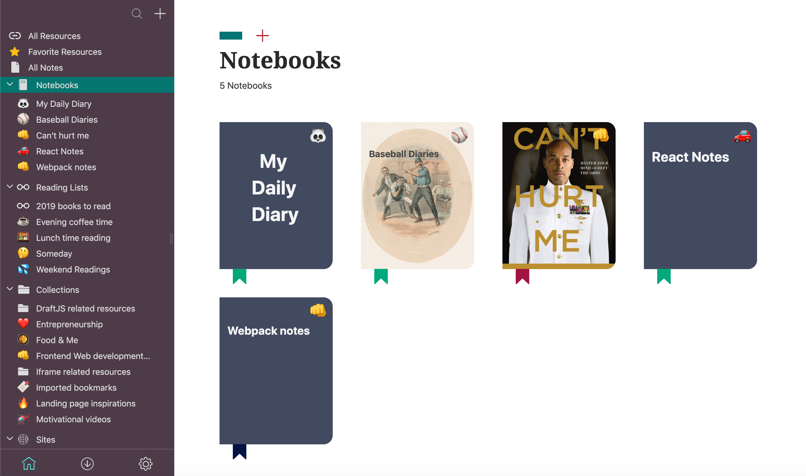Open the Can't Hurt Me notebook cover
This screenshot has height=476, width=806.
558,195
